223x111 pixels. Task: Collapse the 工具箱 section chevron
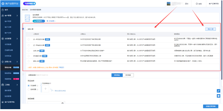point(17,85)
